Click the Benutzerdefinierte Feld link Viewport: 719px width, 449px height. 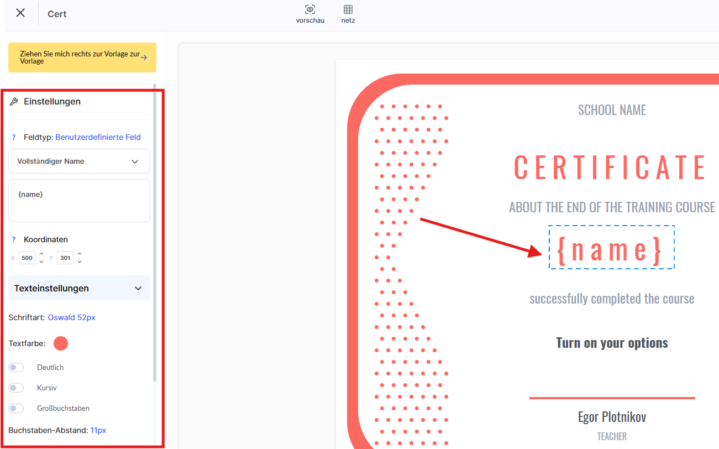point(98,137)
